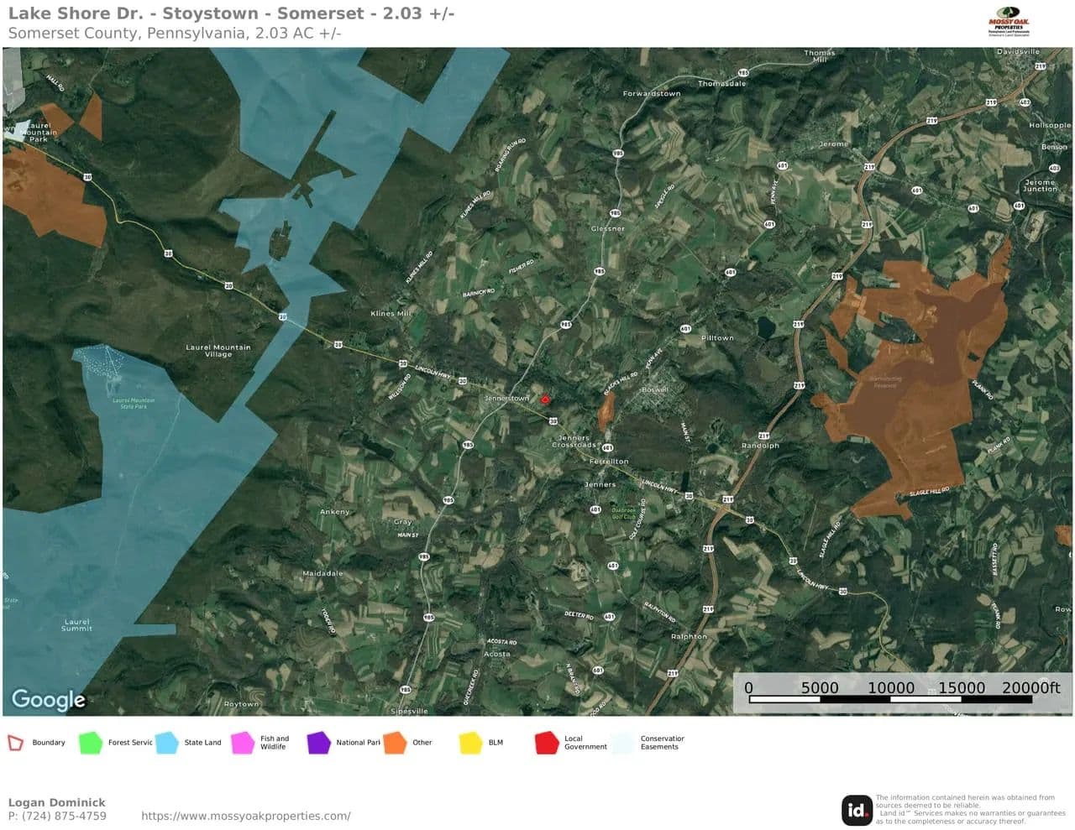1075x830 pixels.
Task: Select the orange Other legend swatch
Action: 395,743
